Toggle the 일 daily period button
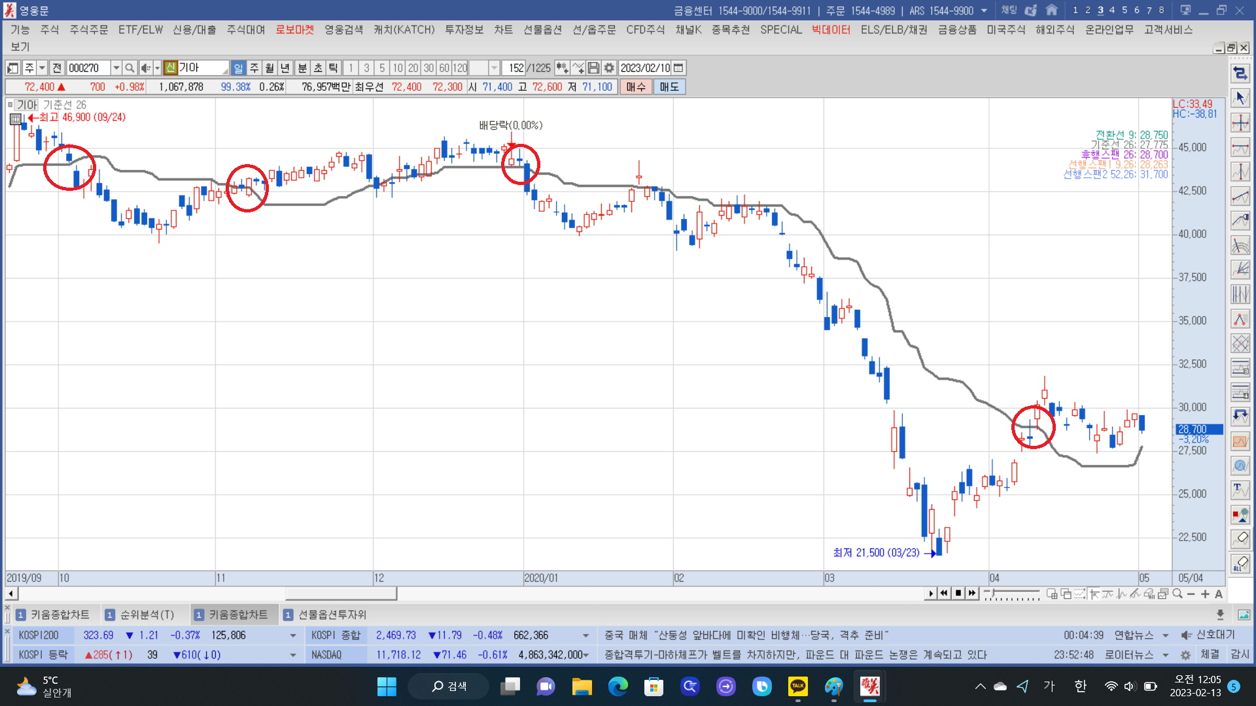 pos(238,68)
